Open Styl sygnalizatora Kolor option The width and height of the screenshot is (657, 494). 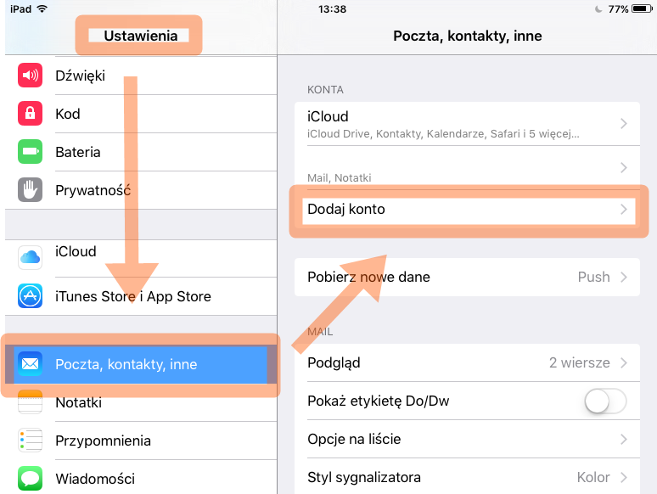(466, 477)
